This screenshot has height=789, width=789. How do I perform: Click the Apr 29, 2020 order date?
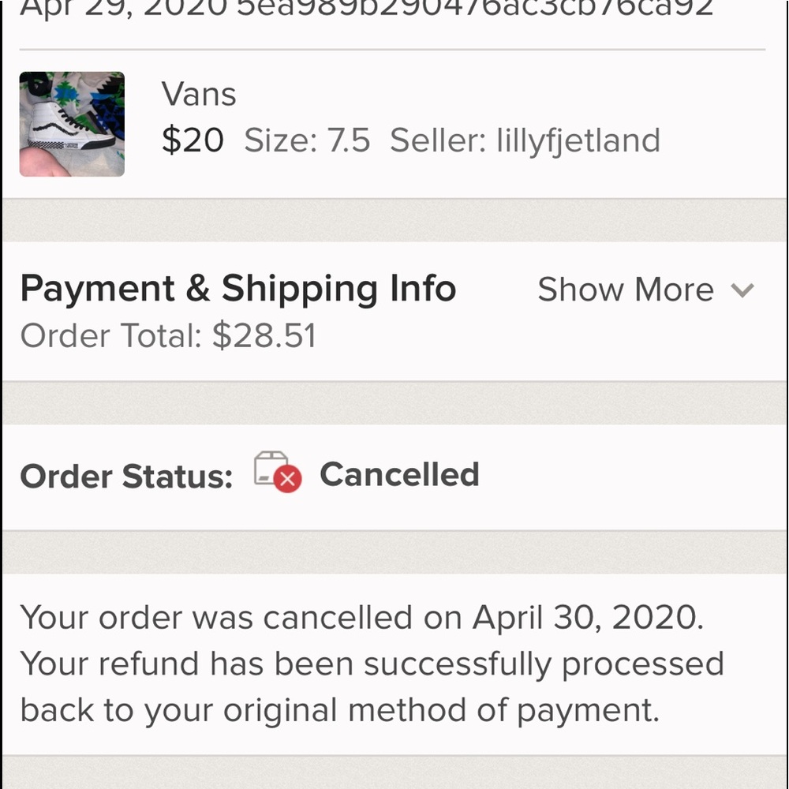124,8
